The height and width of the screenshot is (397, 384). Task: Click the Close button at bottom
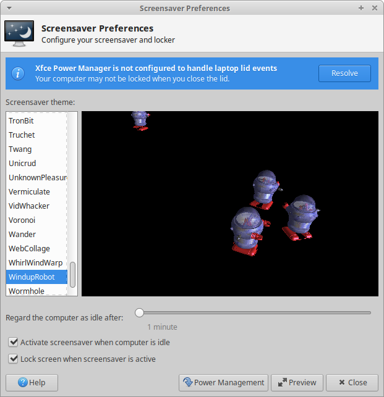352,383
